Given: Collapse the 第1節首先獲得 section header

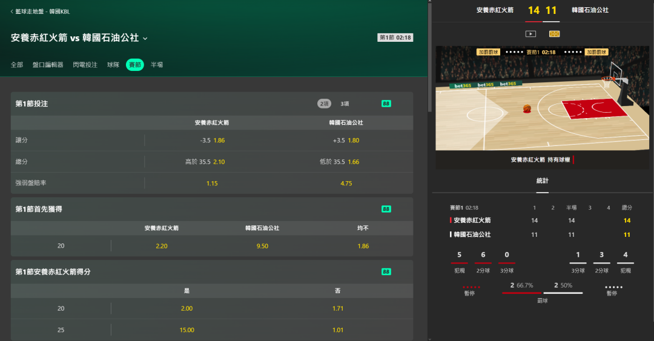Looking at the screenshot, I should (x=212, y=209).
